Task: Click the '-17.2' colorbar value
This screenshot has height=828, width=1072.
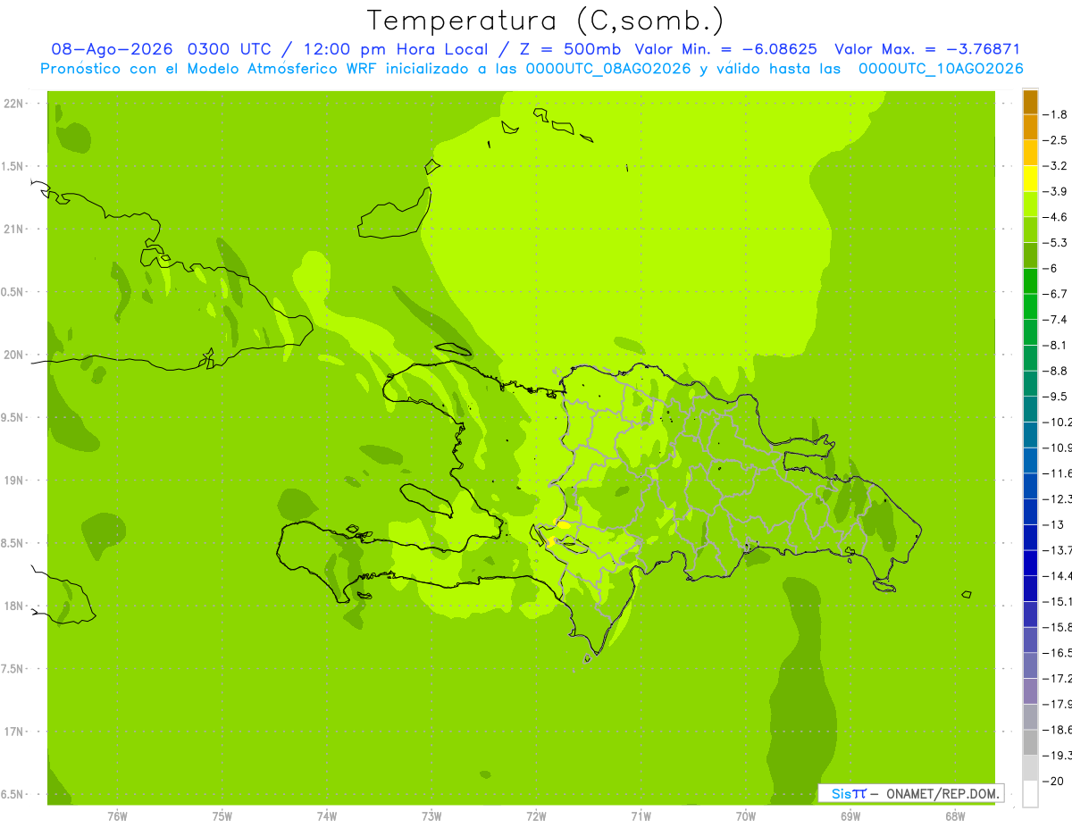Action: pyautogui.click(x=1057, y=678)
